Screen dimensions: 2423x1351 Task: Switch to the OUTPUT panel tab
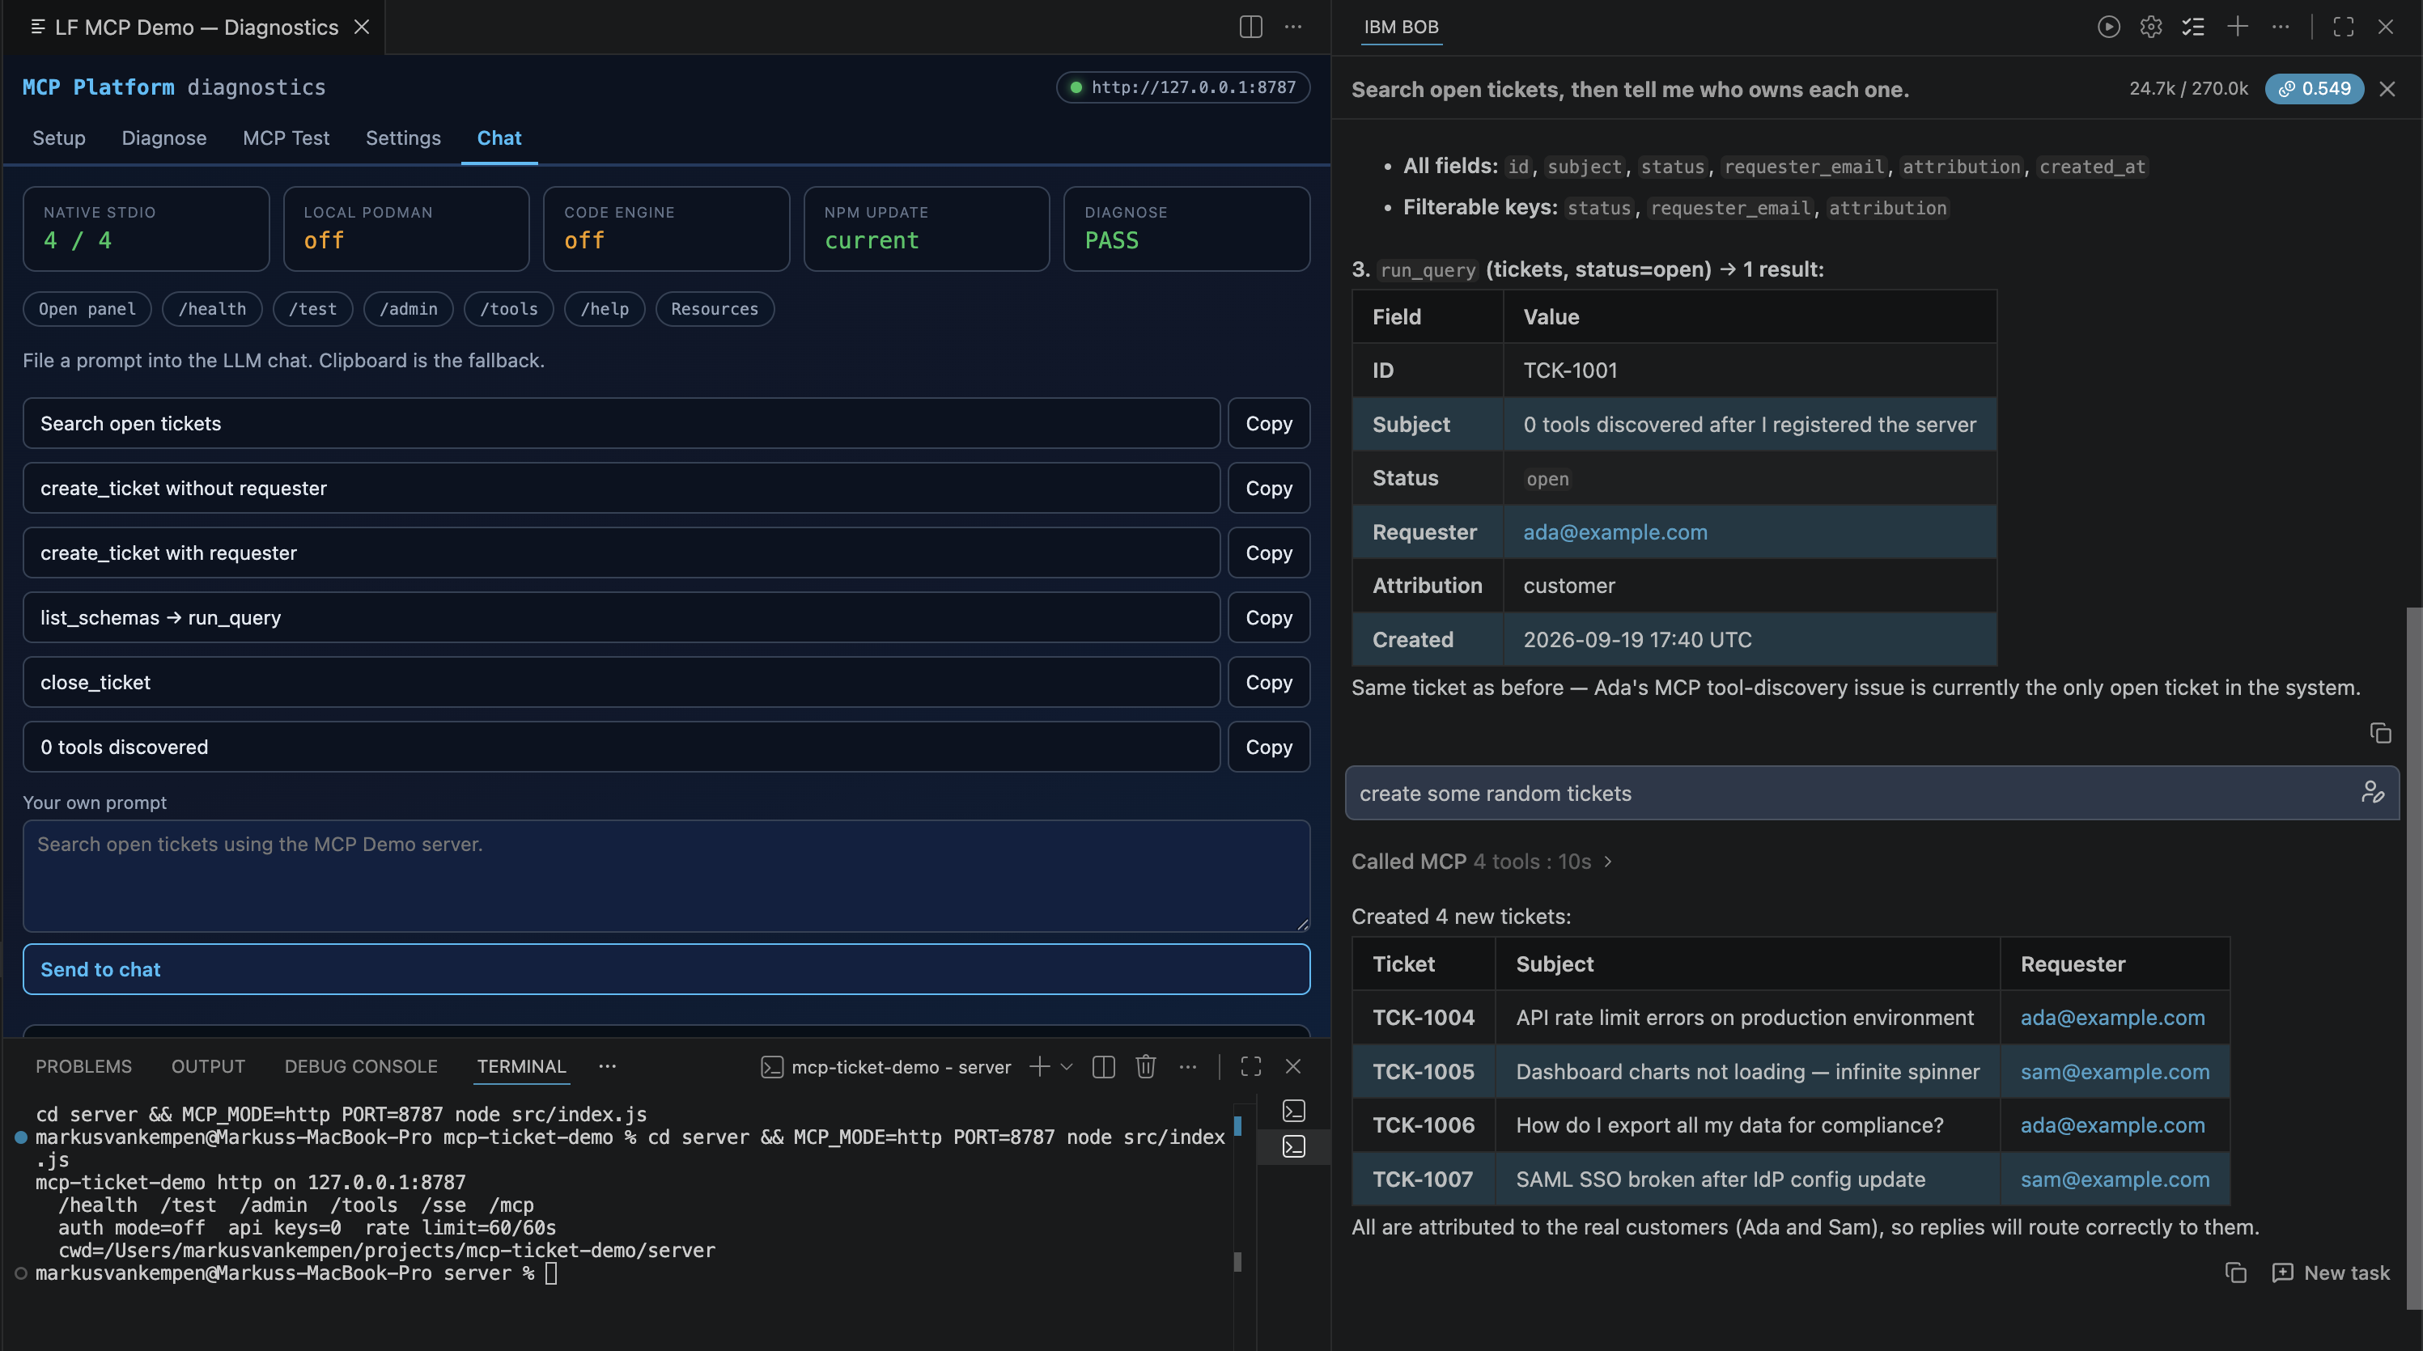(x=208, y=1066)
